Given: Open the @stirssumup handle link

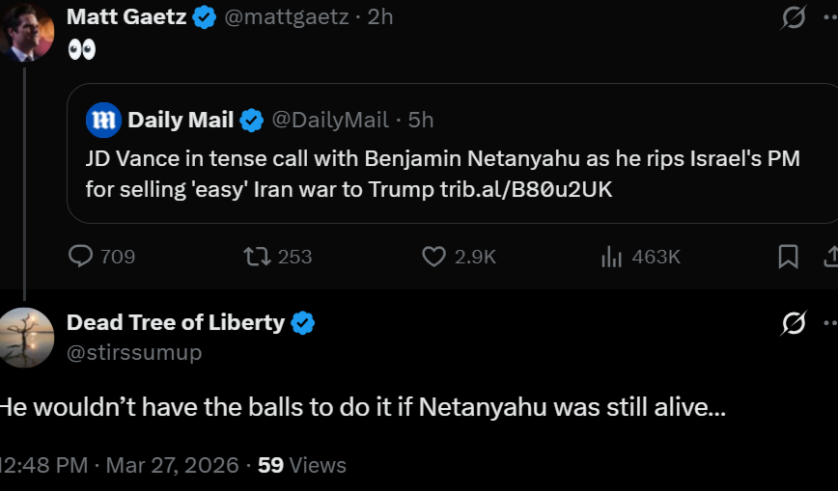Looking at the screenshot, I should coord(134,352).
